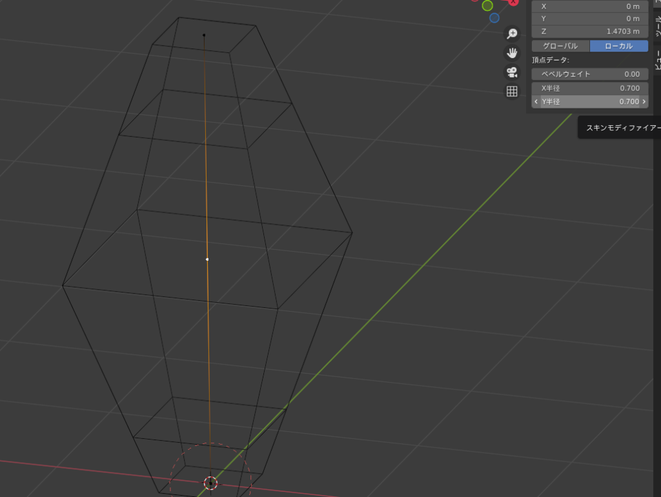
Task: Decrease Y半径 with left arrow
Action: click(536, 101)
